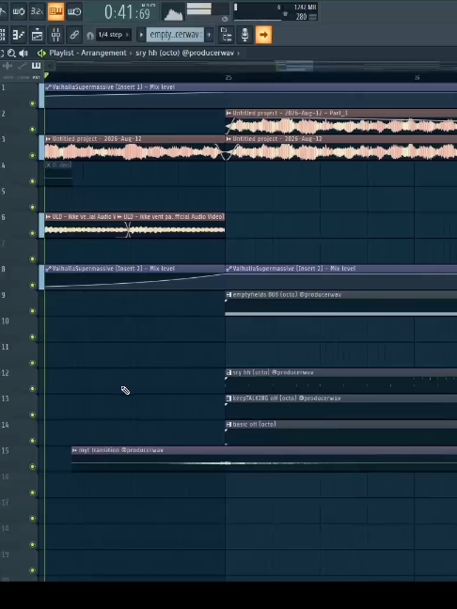Mute track 3 with its green dot
This screenshot has height=609, width=457.
[32, 155]
